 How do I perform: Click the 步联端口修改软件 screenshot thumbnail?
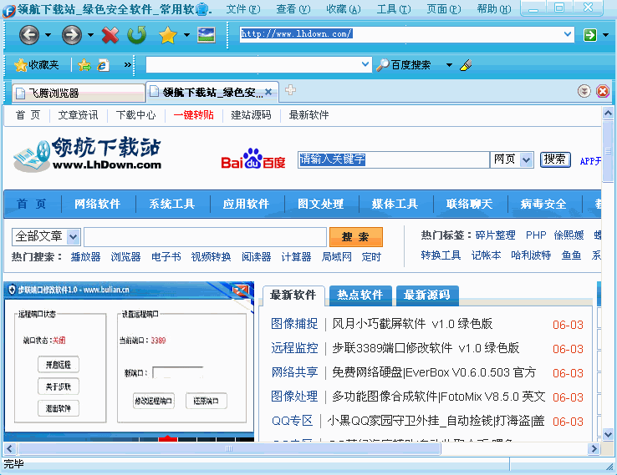[x=129, y=361]
